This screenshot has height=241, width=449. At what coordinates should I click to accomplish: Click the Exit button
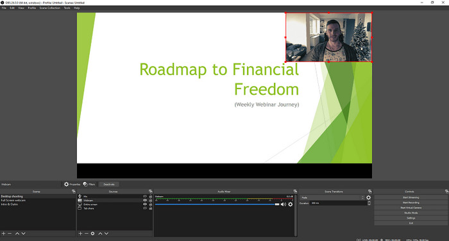411,223
